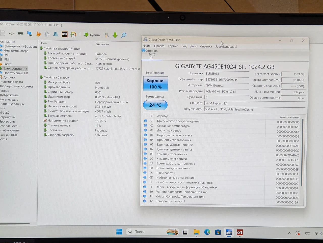
Task: Open the Диск menu in CrystalDiskInfo
Action: (x=193, y=46)
